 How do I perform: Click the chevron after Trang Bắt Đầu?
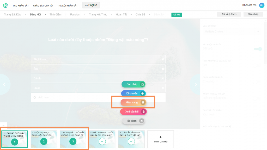(25, 15)
